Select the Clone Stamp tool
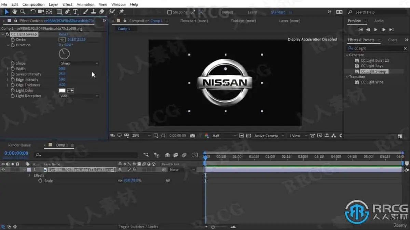Viewport: 410px width, 230px height. click(x=93, y=12)
